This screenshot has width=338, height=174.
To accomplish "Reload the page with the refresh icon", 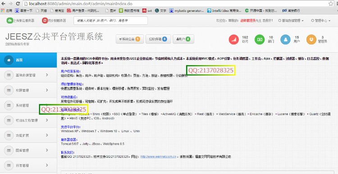I will pos(18,4).
